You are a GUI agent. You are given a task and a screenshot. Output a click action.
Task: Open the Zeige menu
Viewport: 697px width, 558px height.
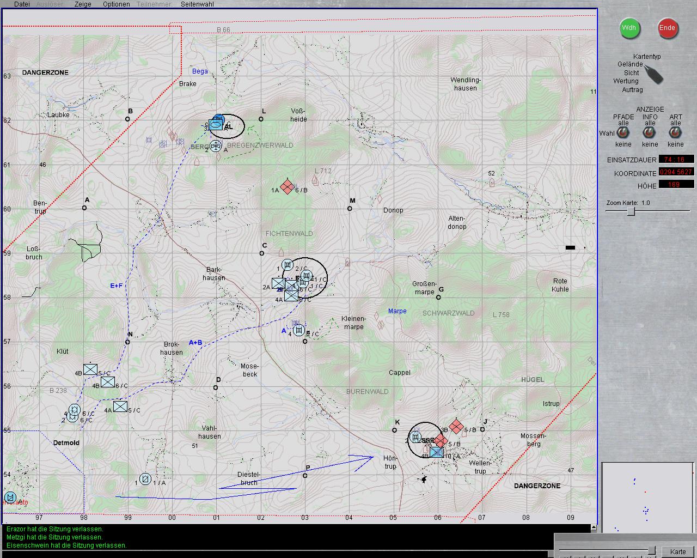point(83,4)
